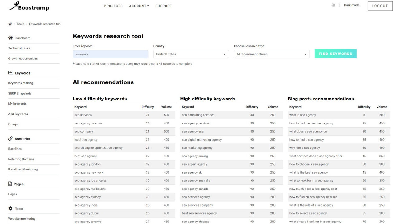Click the Dashboard house icon in sidebar
This screenshot has width=398, height=224.
click(11, 38)
